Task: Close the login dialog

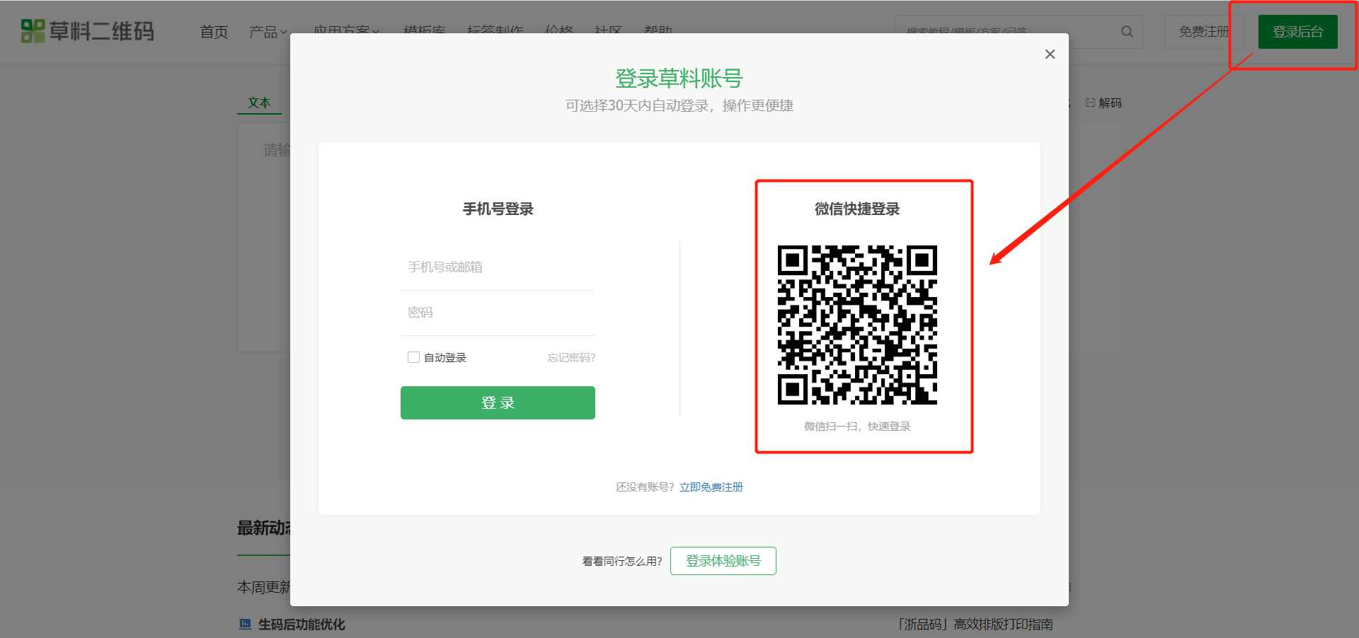Action: (1050, 54)
